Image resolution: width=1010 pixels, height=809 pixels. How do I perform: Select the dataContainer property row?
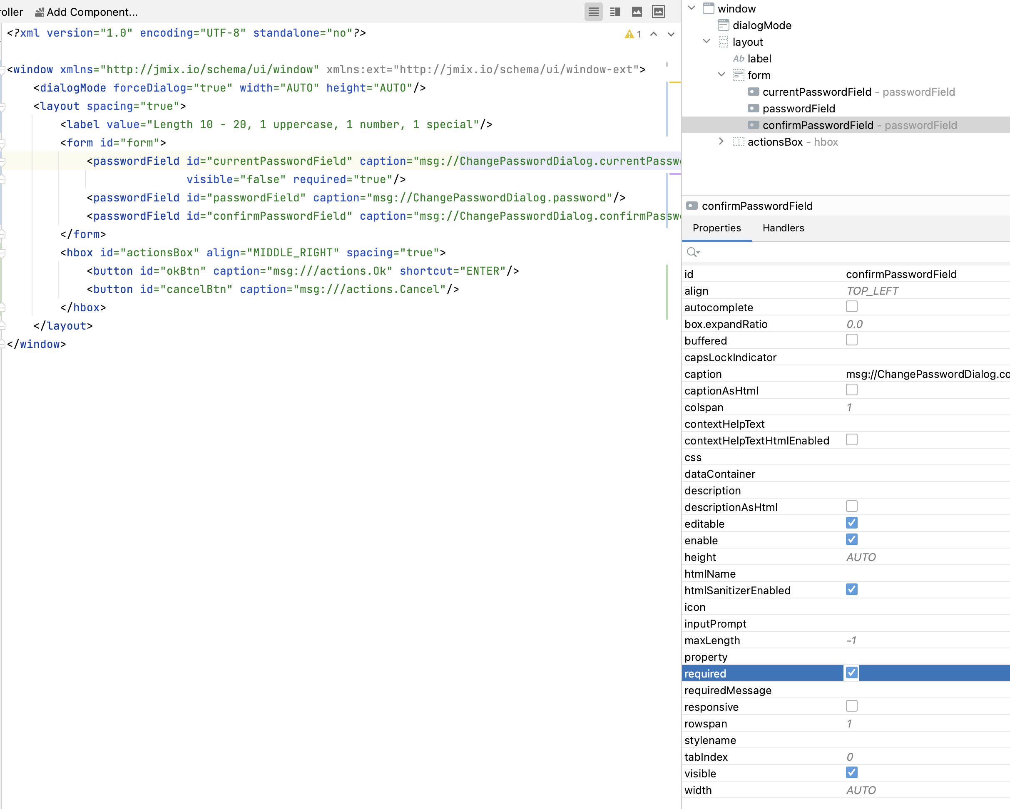tap(846, 474)
